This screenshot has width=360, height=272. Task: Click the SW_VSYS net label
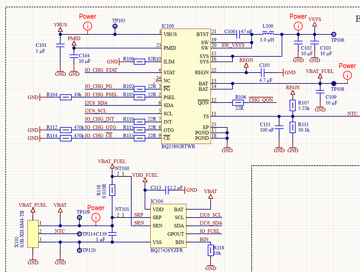[x=233, y=45]
